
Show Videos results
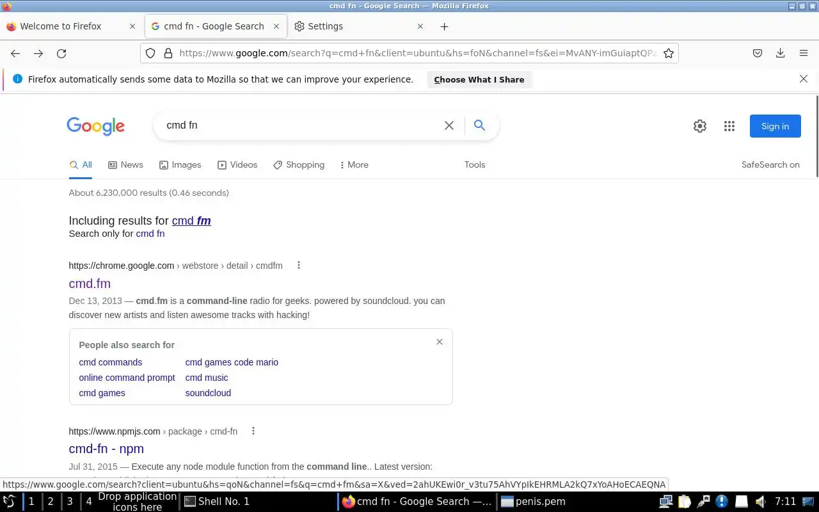coord(237,164)
